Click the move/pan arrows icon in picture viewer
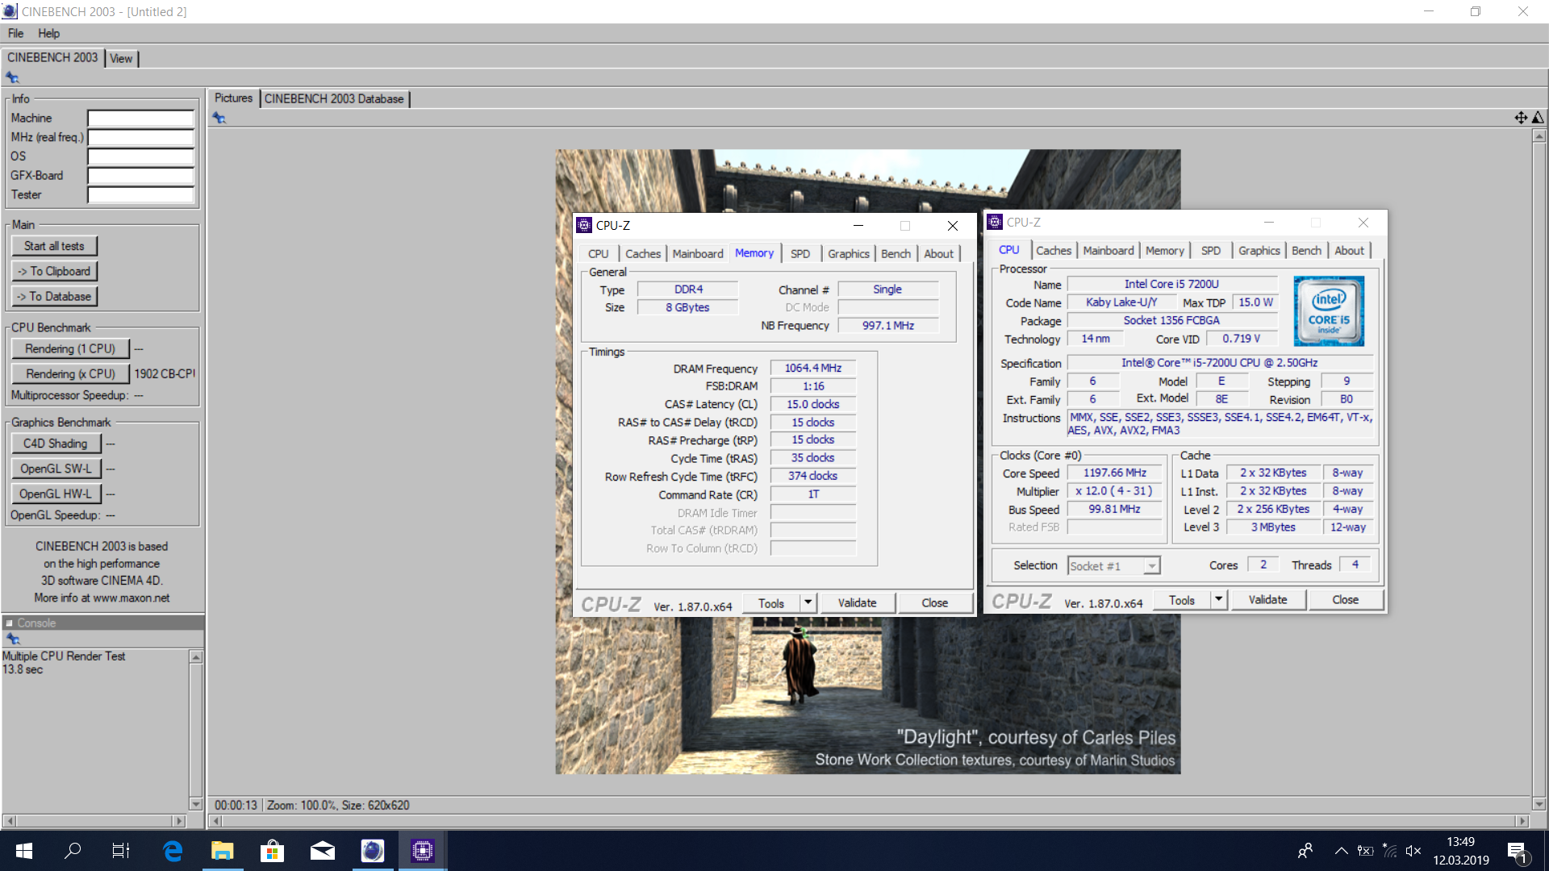The height and width of the screenshot is (871, 1549). tap(1521, 118)
